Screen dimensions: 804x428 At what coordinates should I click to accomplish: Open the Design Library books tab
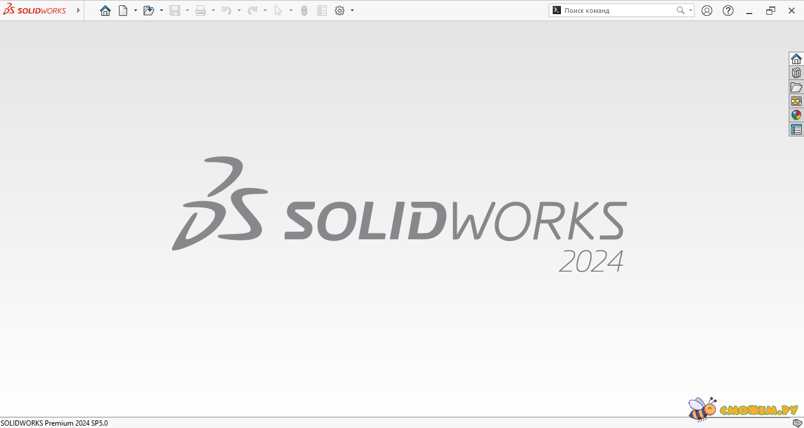(796, 73)
